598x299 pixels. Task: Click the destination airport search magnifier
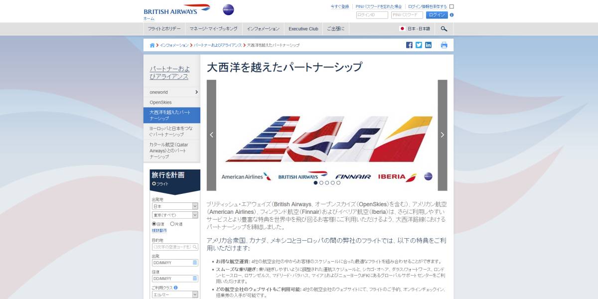[x=195, y=247]
